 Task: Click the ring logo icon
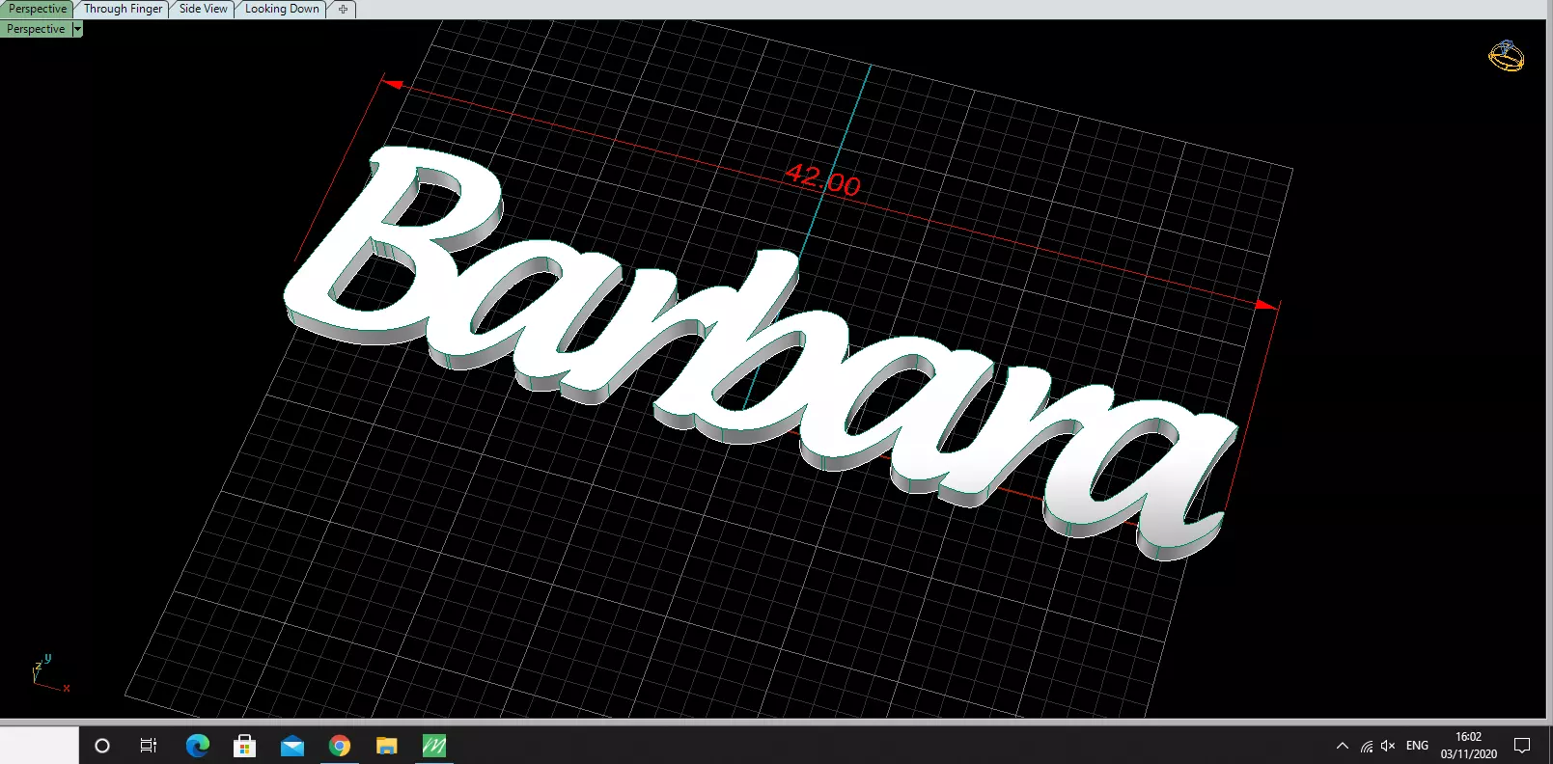click(x=1506, y=56)
